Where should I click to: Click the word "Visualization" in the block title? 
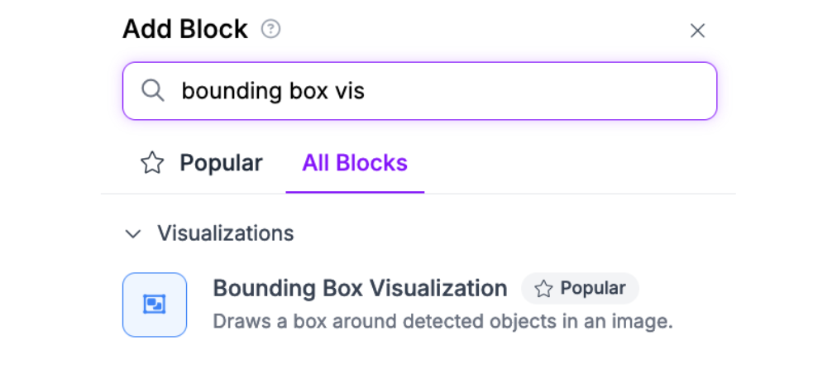(x=438, y=288)
